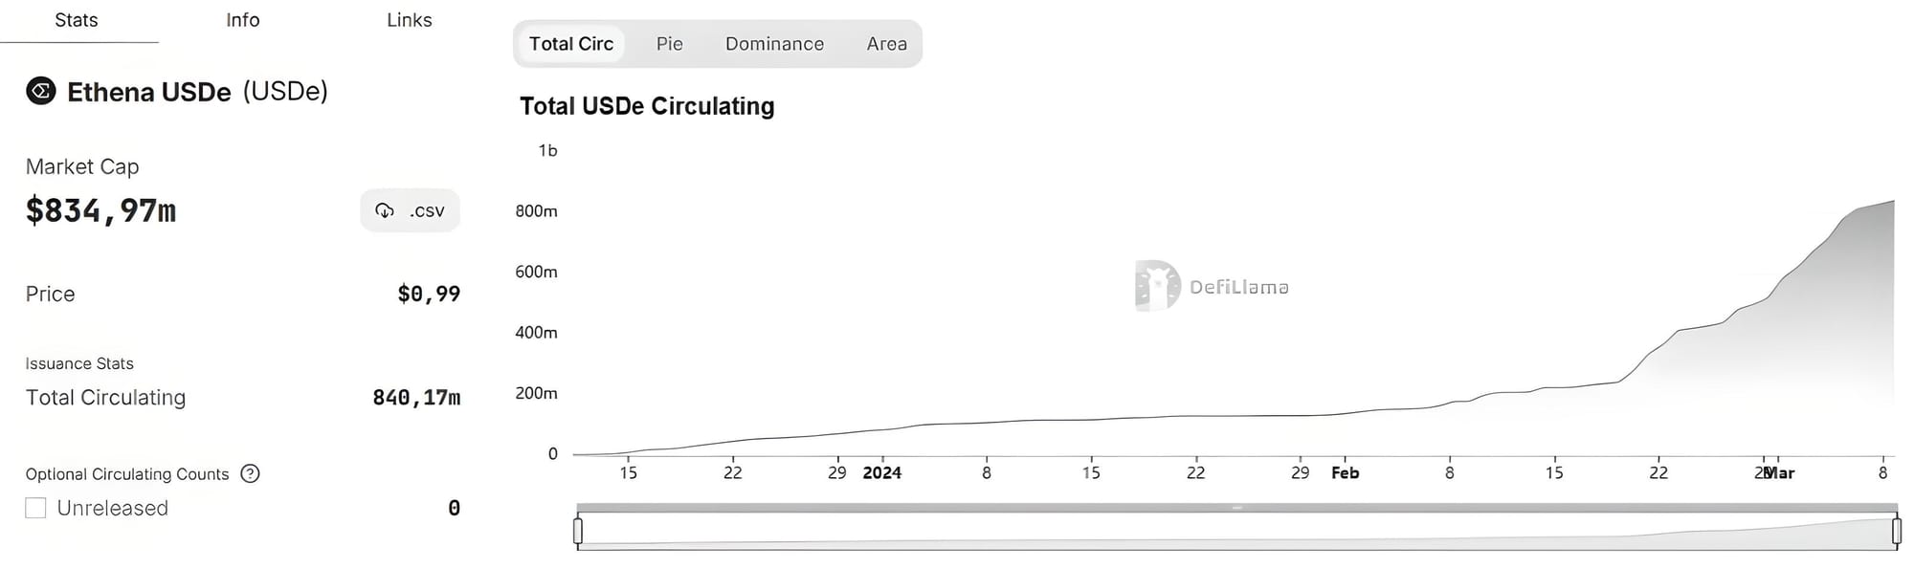Click the left range slider handle
The width and height of the screenshot is (1914, 568).
point(578,531)
